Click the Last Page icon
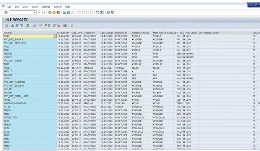Image resolution: width=260 pixels, height=151 pixels. click(91, 12)
